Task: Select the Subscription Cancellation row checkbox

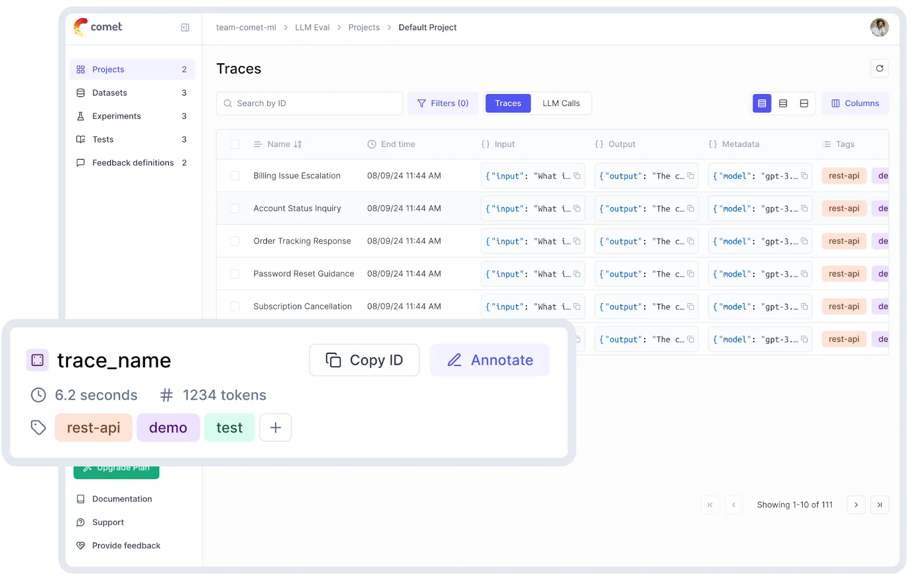Action: pos(235,307)
